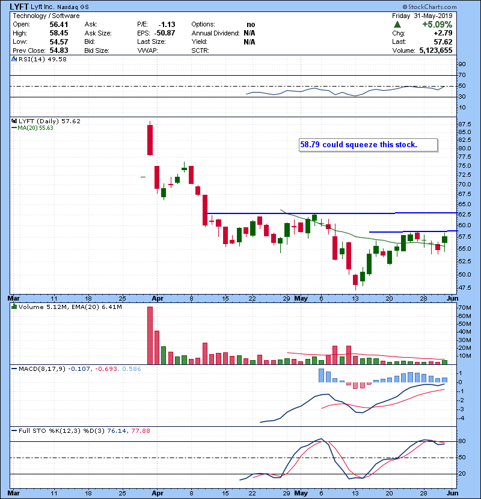Click the 90 label on the RSI axis
This screenshot has width=481, height=499.
[462, 64]
